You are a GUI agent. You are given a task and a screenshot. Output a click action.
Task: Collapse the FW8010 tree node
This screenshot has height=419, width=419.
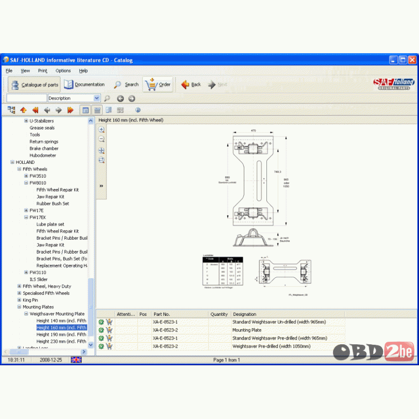pos(26,183)
